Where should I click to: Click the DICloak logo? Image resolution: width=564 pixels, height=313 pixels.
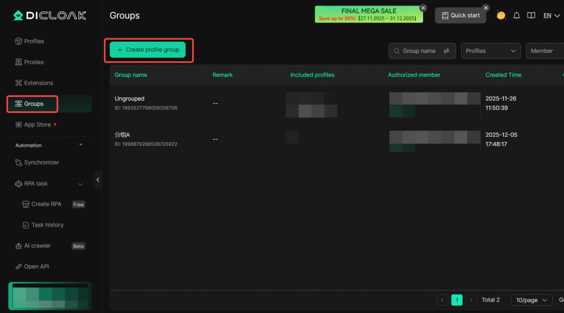pos(50,15)
